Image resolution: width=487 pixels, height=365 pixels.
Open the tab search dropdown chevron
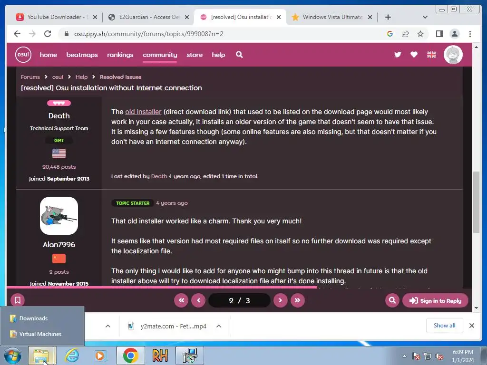pos(425,17)
